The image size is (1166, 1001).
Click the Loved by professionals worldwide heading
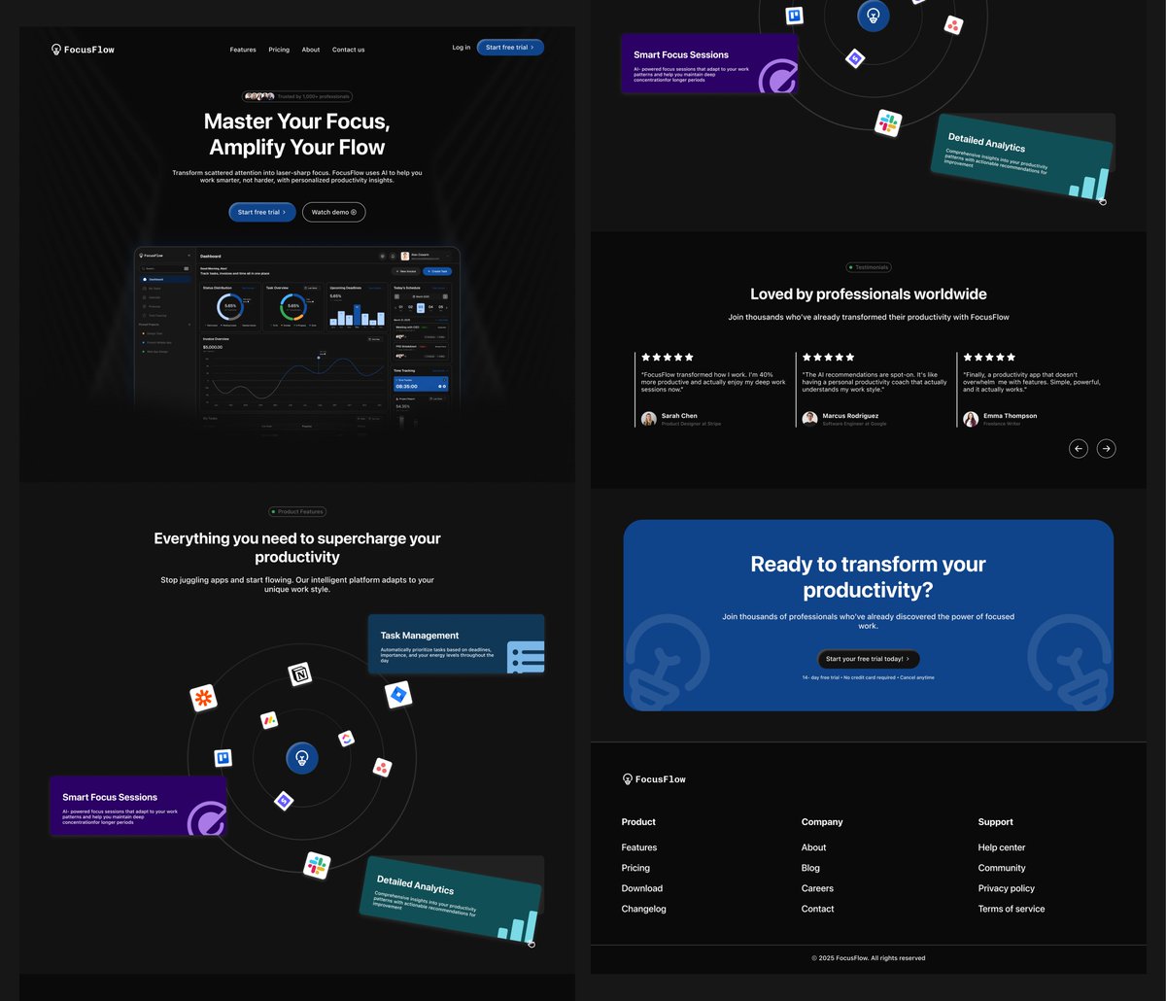869,294
